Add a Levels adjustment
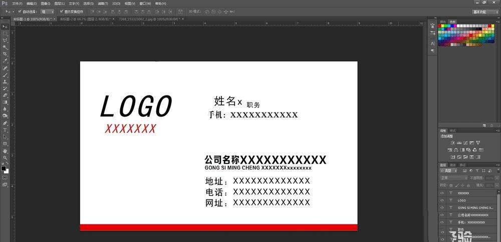The height and width of the screenshot is (242, 501). coord(459,143)
